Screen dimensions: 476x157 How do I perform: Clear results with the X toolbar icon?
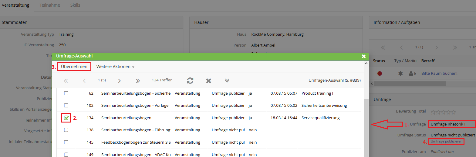pyautogui.click(x=208, y=80)
